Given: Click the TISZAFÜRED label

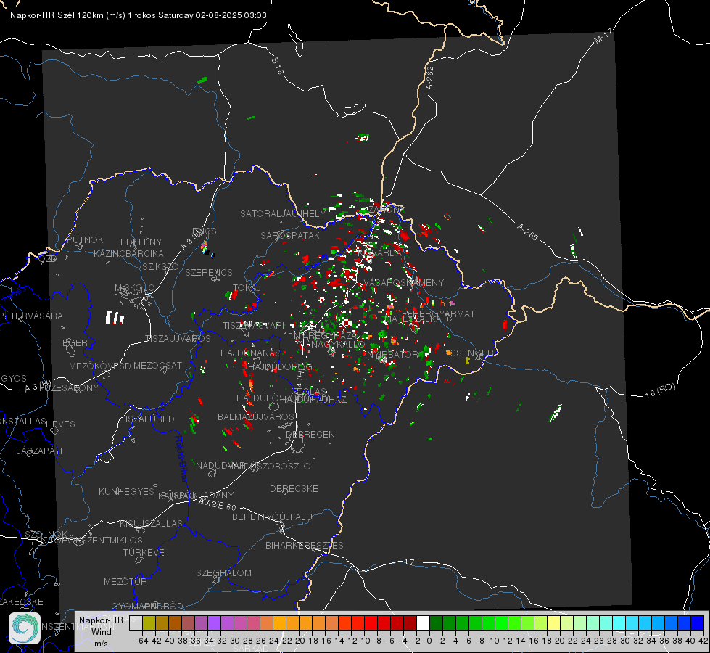Looking at the screenshot, I should click(148, 419).
